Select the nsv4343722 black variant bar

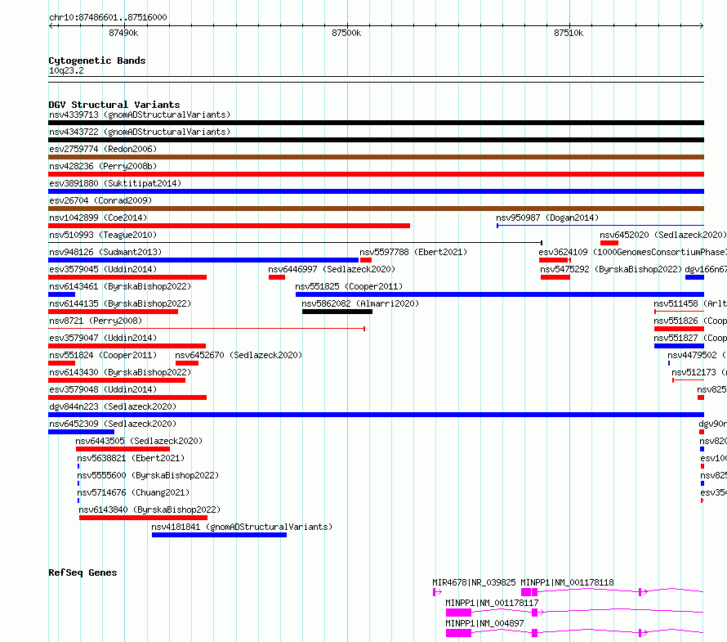[x=376, y=140]
